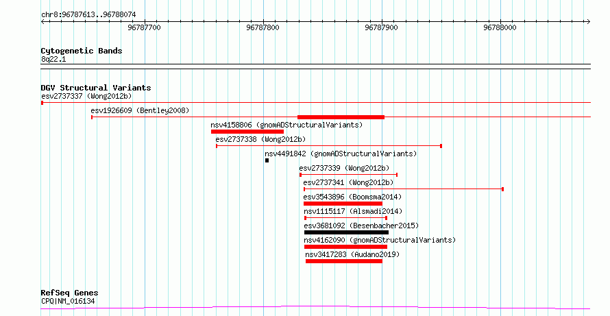Select the 8q22.1 band label
This screenshot has height=316, width=610.
(x=53, y=59)
